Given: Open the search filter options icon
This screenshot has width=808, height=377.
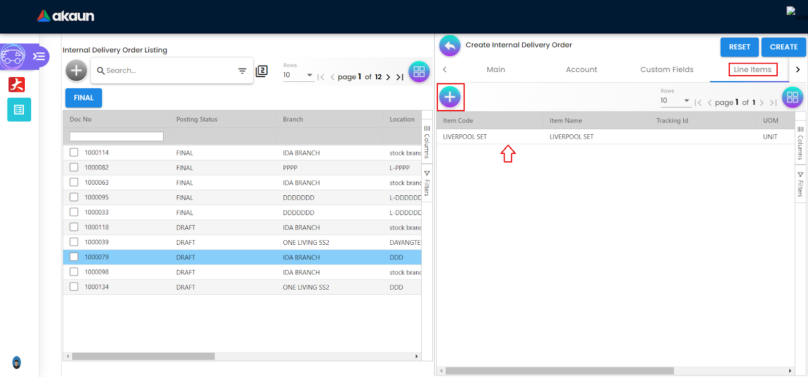Looking at the screenshot, I should [242, 71].
